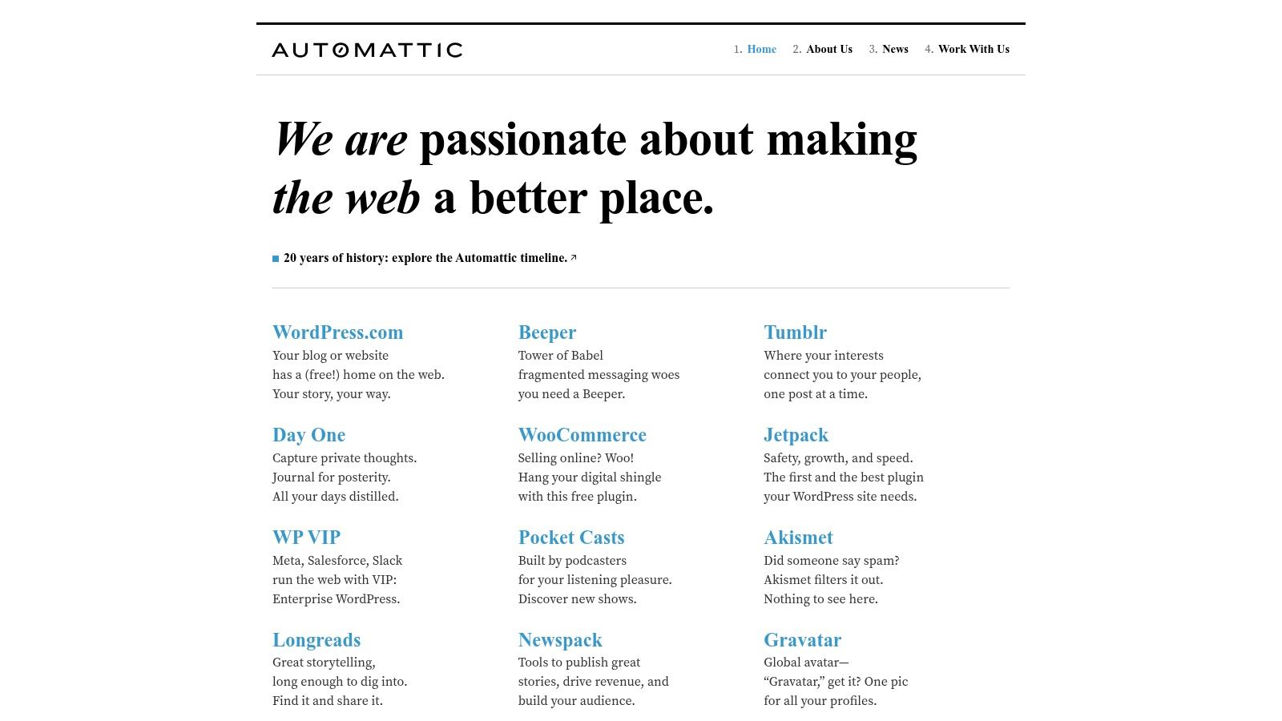Click the Automattic logo

point(367,50)
